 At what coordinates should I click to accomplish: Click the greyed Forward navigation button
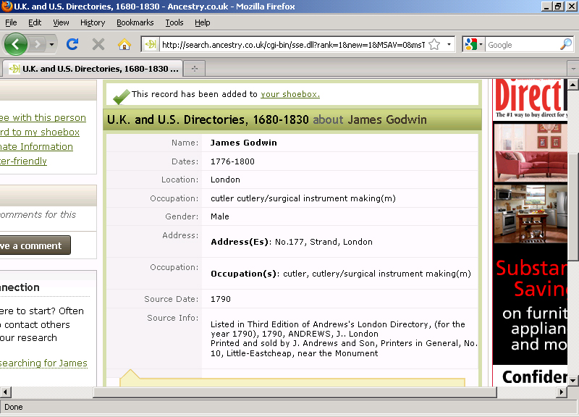click(x=38, y=45)
